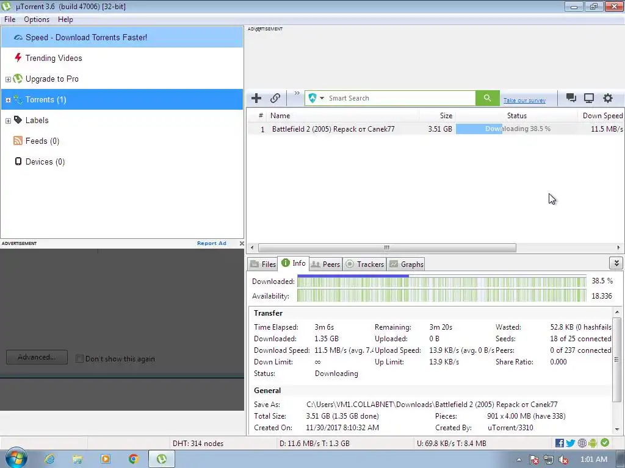Screen dimensions: 625x468
Task: Click the green search magnifier button
Action: [x=488, y=98]
